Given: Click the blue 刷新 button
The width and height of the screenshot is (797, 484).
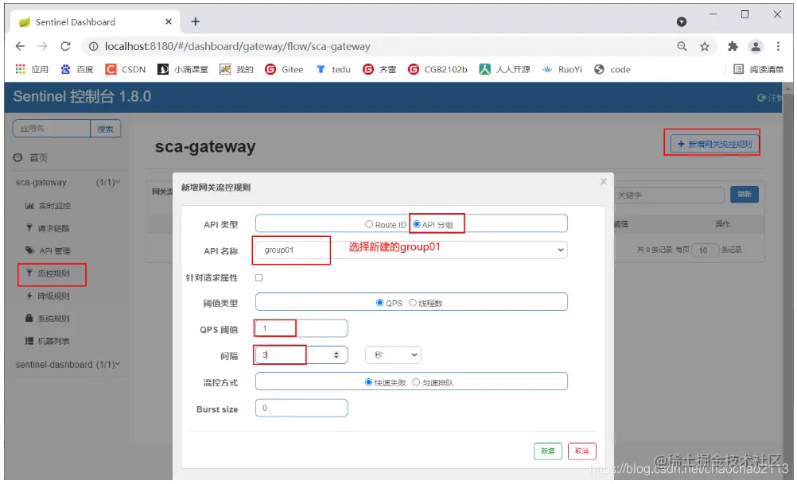Looking at the screenshot, I should (x=745, y=194).
